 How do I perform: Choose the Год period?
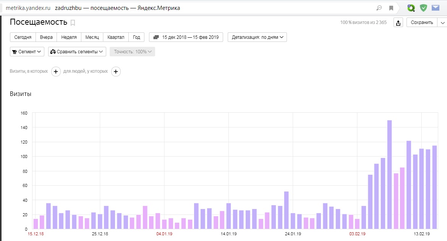click(136, 37)
